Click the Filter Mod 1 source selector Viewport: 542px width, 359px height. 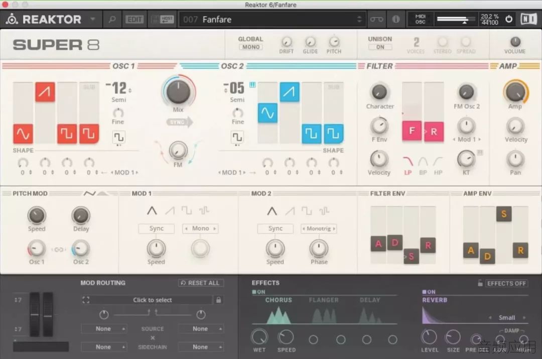[466, 140]
